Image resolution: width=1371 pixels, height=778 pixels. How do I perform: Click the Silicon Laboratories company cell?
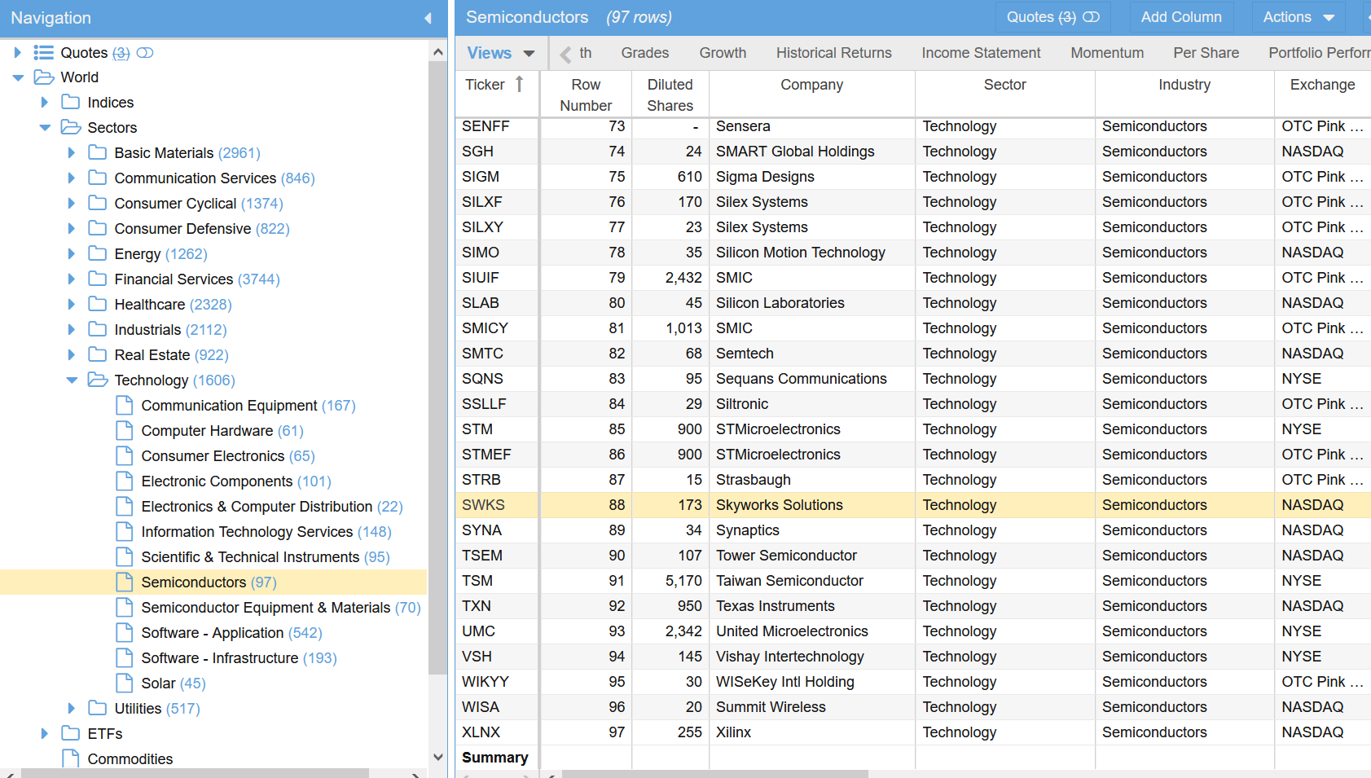point(811,303)
